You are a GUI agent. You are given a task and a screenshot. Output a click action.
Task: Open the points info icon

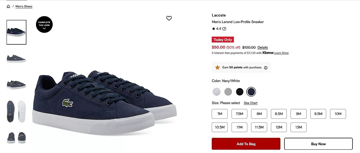[x=266, y=68]
